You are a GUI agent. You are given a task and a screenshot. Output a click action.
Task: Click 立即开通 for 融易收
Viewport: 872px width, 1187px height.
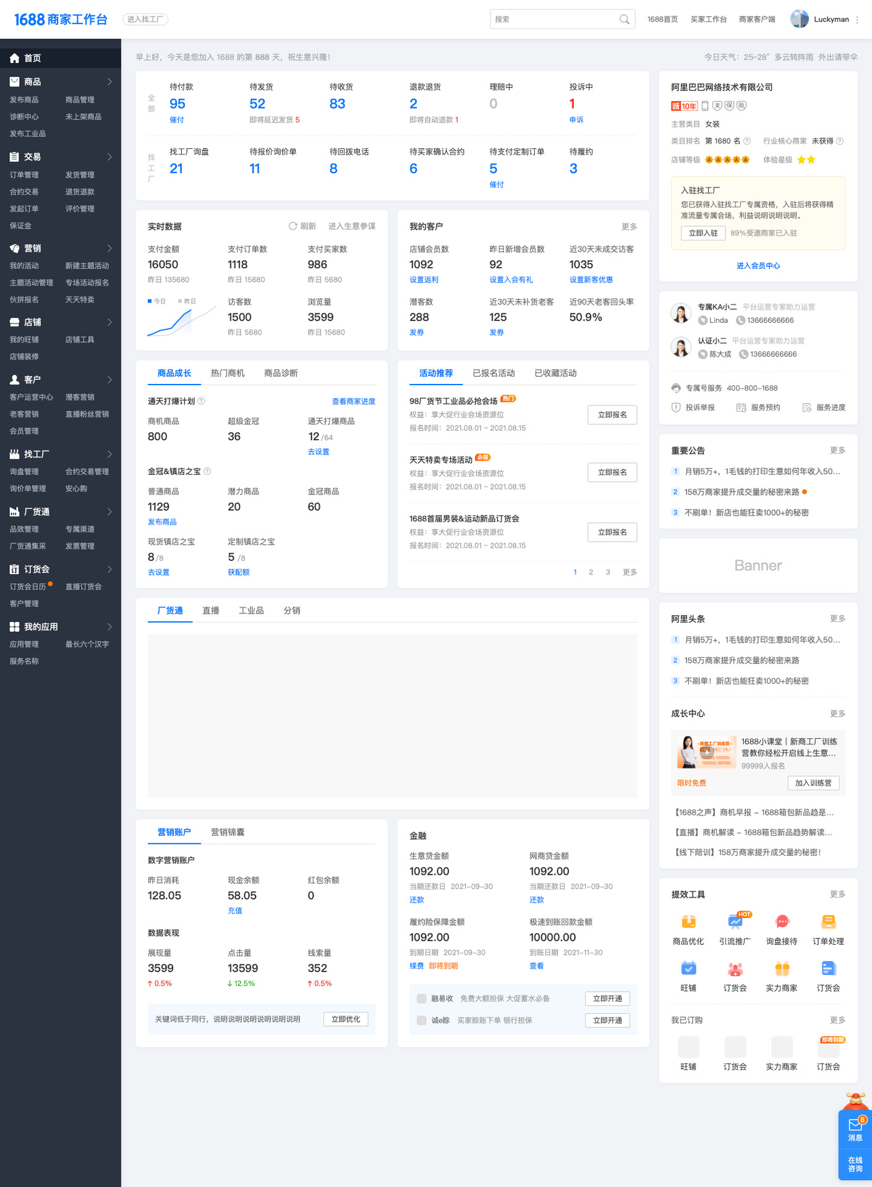(607, 998)
